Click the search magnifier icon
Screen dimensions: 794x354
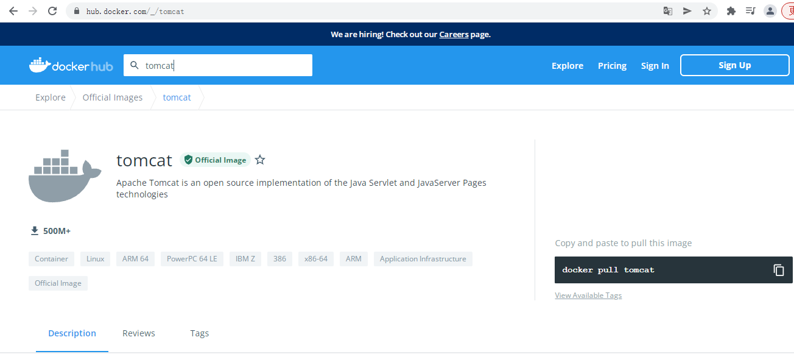pos(135,65)
